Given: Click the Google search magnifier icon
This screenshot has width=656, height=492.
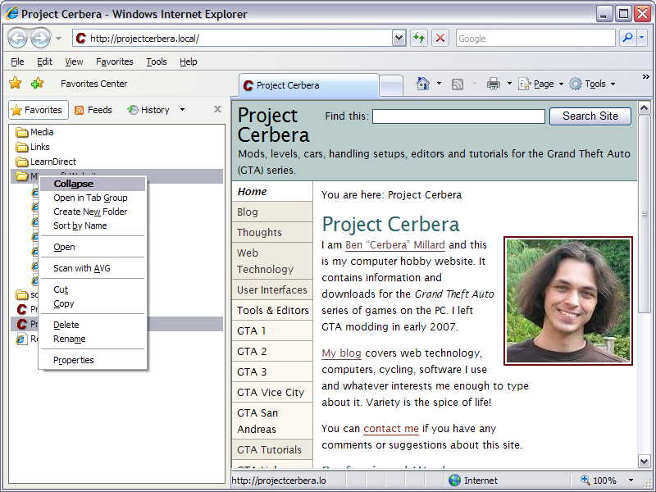Looking at the screenshot, I should click(x=627, y=39).
